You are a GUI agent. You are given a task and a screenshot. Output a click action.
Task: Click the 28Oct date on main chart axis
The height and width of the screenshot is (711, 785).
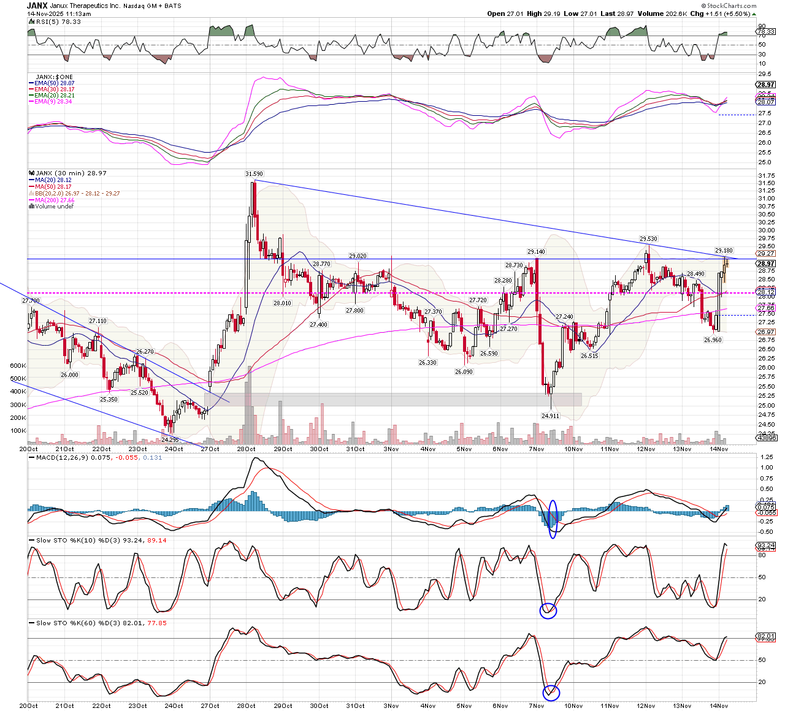coord(247,449)
